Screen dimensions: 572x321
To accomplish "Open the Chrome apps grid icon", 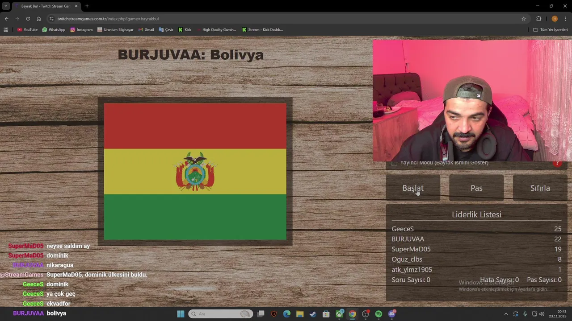I will (x=6, y=30).
